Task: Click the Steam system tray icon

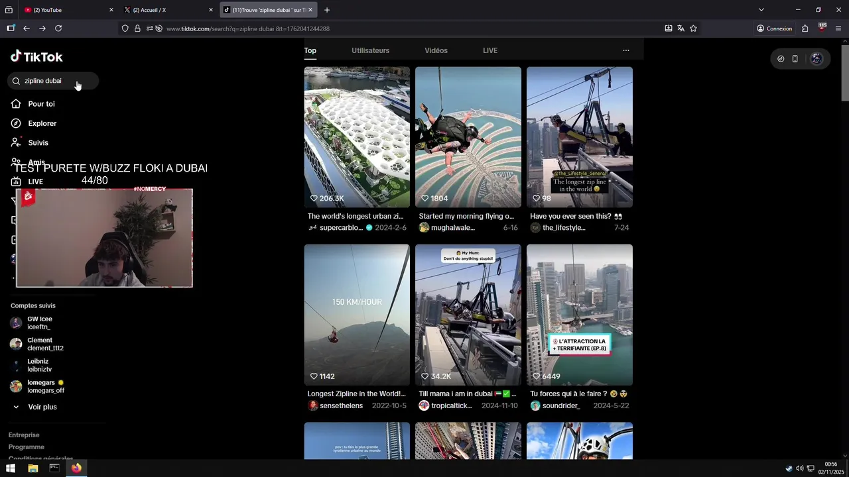Action: (x=789, y=468)
